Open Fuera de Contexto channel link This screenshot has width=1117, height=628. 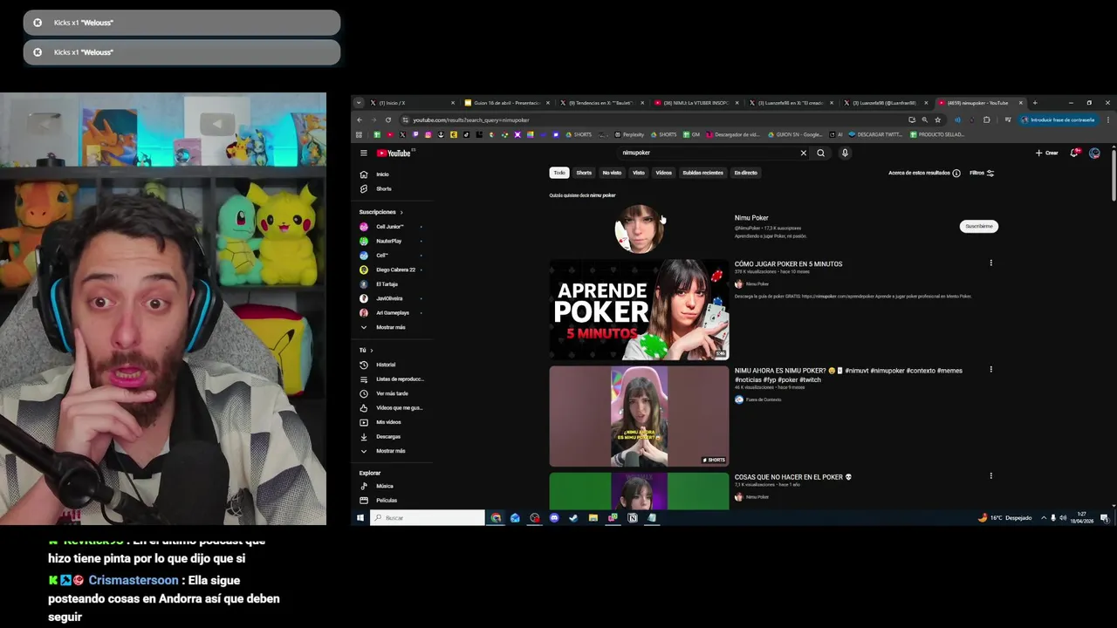click(x=764, y=399)
